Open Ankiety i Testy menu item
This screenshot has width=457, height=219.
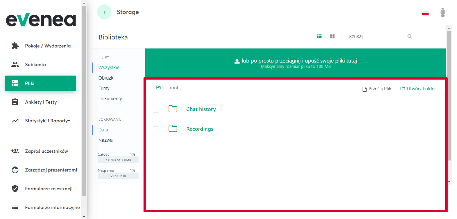click(x=41, y=102)
